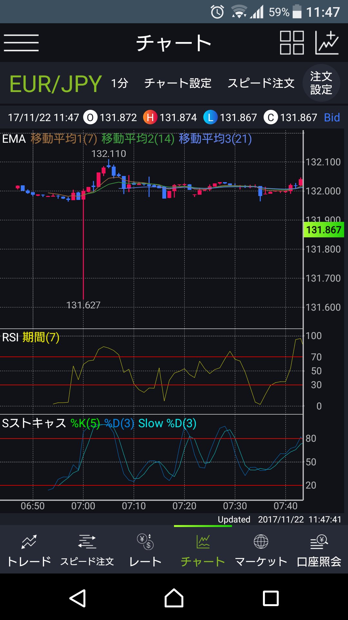The height and width of the screenshot is (620, 348).
Task: Open チャート設定 chart settings
Action: point(178,83)
